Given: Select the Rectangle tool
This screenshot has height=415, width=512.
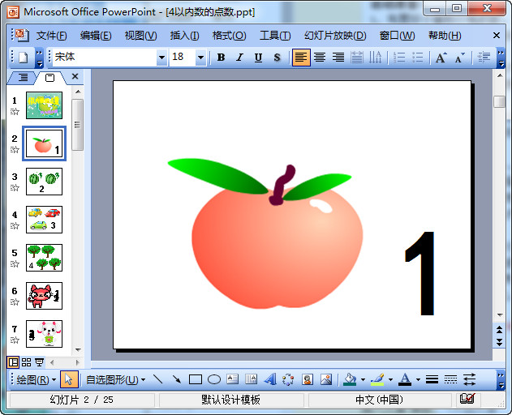Looking at the screenshot, I should pos(196,379).
